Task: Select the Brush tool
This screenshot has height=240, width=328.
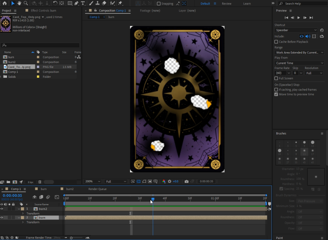Action: tap(91, 3)
